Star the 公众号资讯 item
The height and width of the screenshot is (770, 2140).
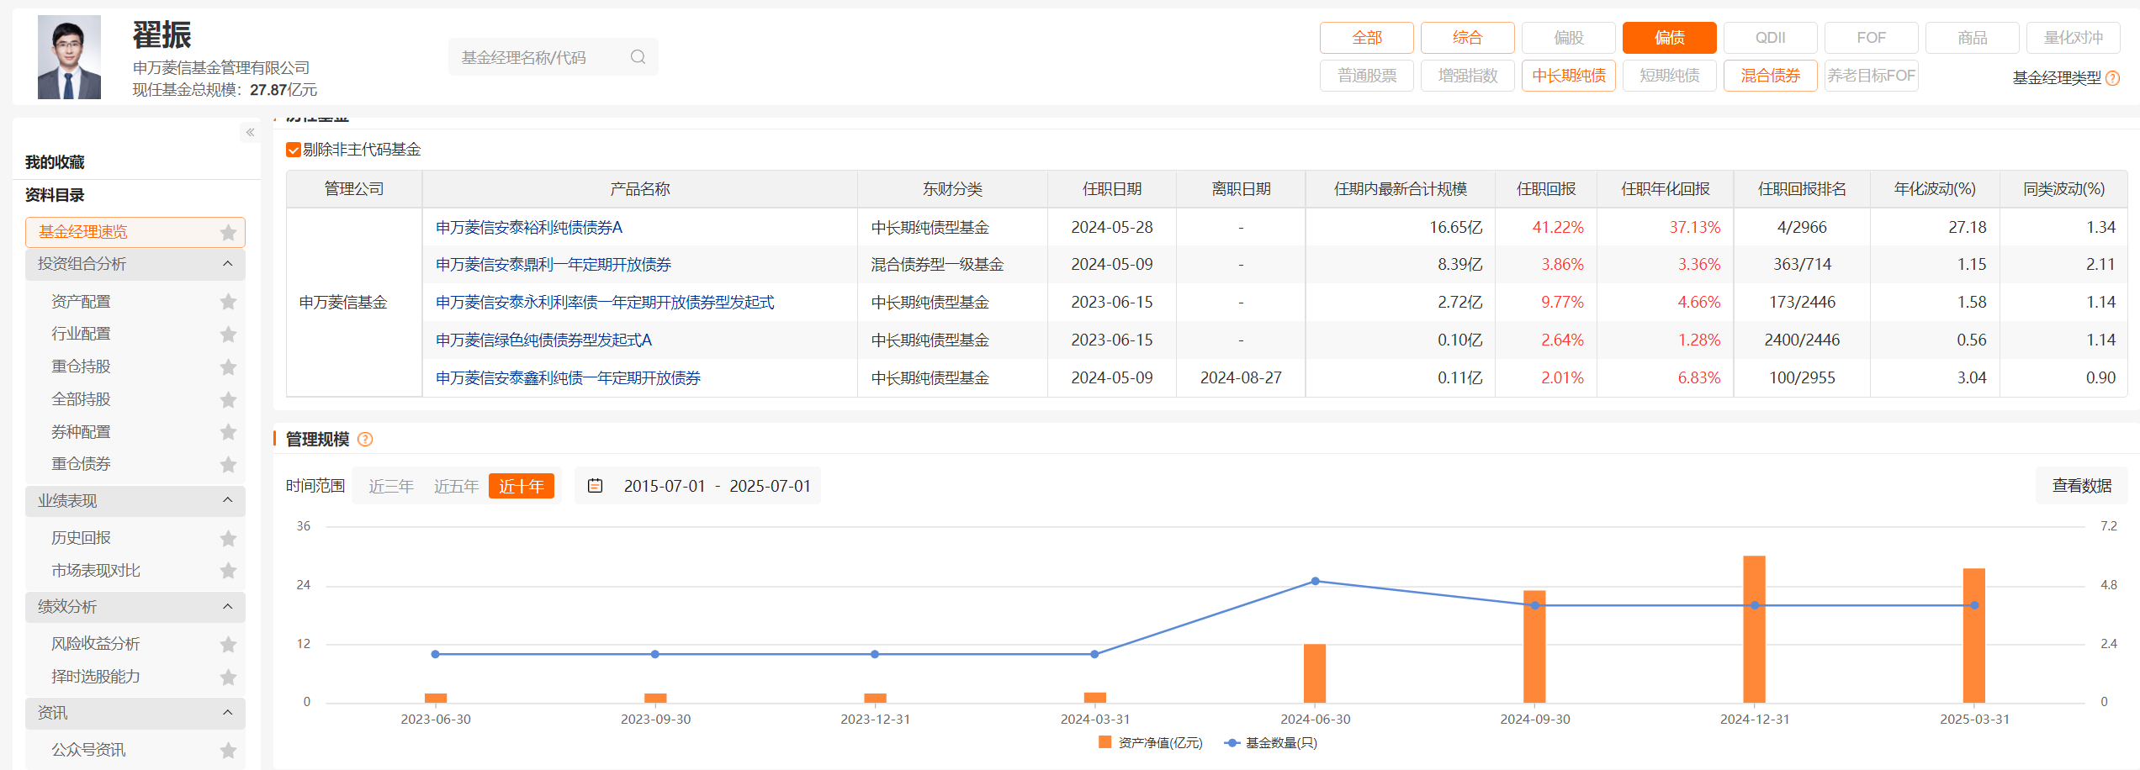228,750
